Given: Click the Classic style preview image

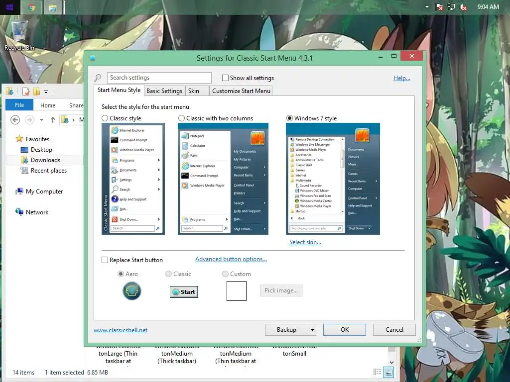Looking at the screenshot, I should pyautogui.click(x=133, y=179).
